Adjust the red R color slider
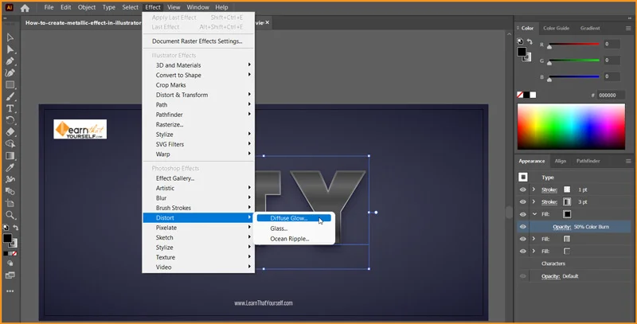This screenshot has width=637, height=324. point(571,45)
